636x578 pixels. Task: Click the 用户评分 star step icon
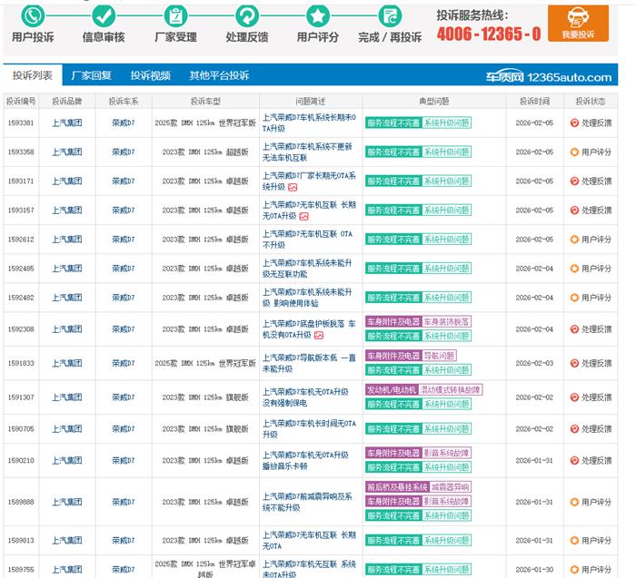point(317,15)
